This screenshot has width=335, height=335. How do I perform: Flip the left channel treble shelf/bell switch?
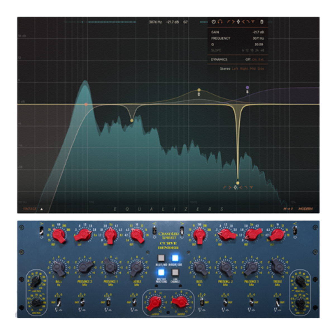click(154, 231)
